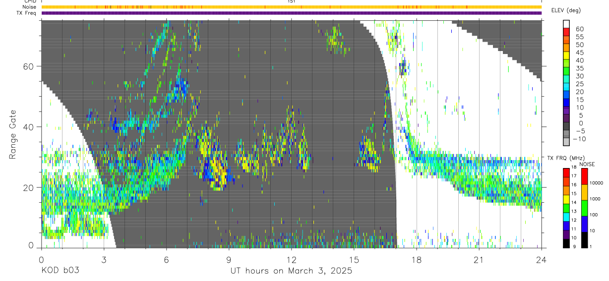Click the ELEV legend value 55
The height and width of the screenshot is (281, 609).
point(579,37)
